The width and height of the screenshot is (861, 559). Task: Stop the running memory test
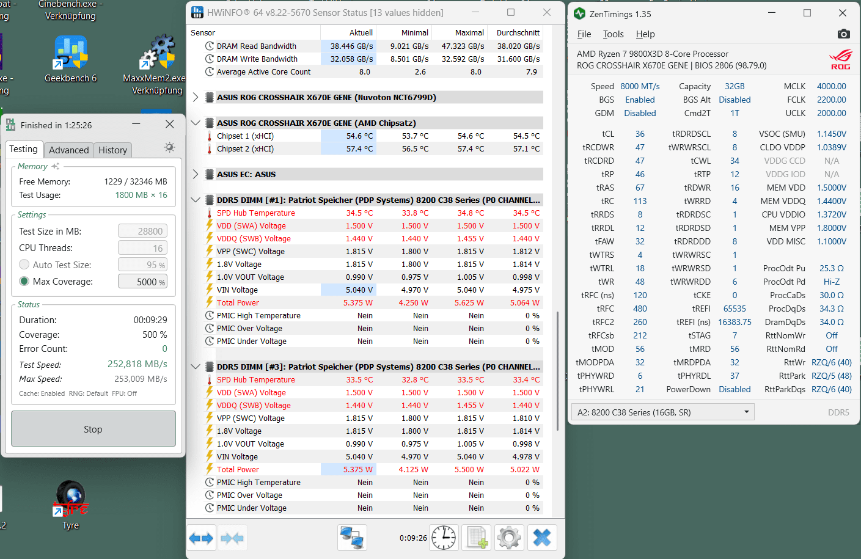coord(93,429)
